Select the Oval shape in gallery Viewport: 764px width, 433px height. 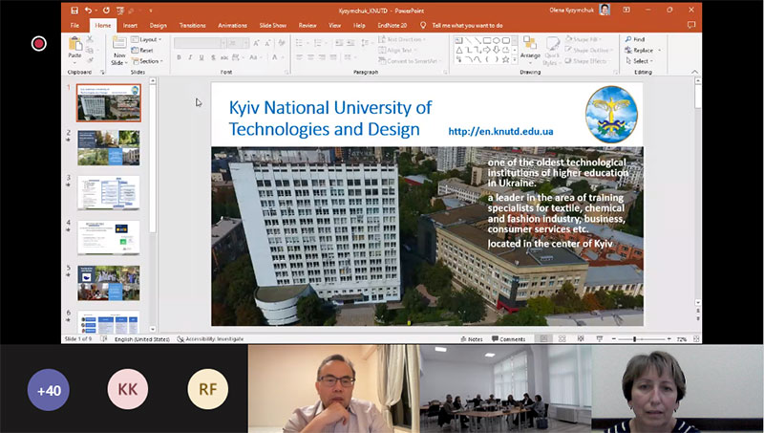pyautogui.click(x=497, y=40)
